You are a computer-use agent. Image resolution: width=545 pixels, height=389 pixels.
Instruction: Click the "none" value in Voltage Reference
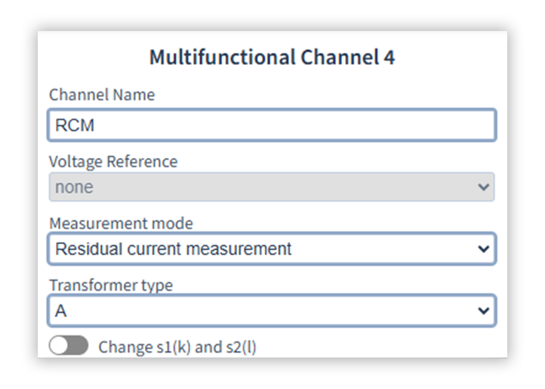(x=74, y=187)
